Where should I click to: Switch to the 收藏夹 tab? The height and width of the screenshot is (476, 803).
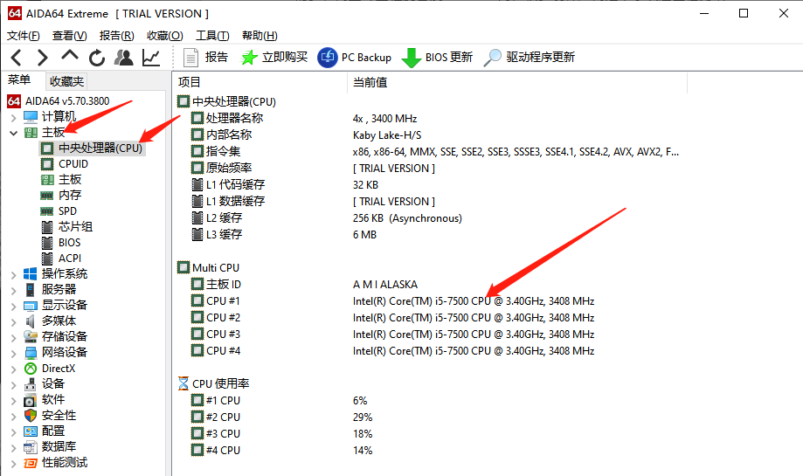pyautogui.click(x=66, y=81)
